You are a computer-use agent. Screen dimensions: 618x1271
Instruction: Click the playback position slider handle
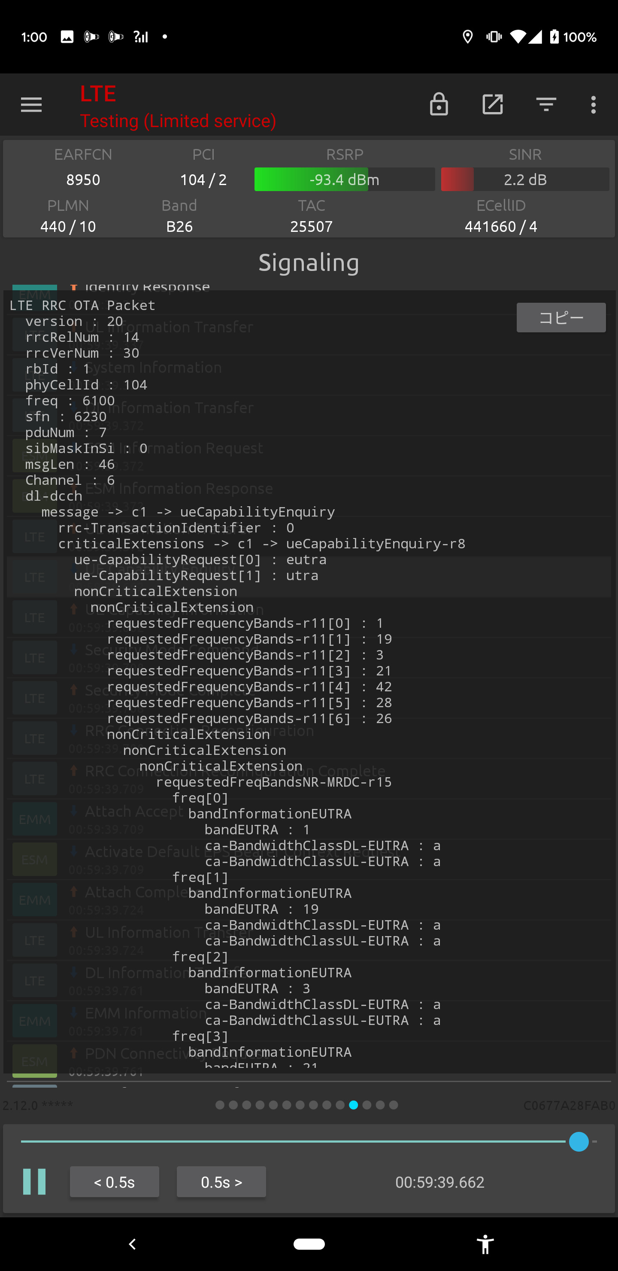[x=579, y=1141]
